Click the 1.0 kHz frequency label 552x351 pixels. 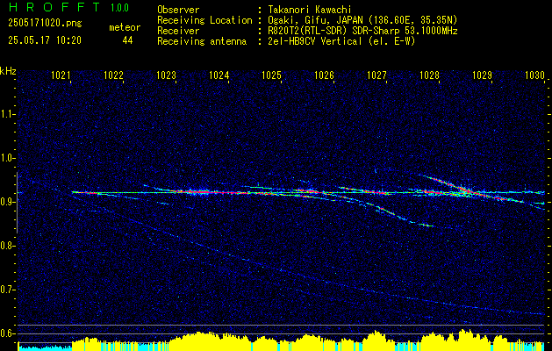point(6,158)
